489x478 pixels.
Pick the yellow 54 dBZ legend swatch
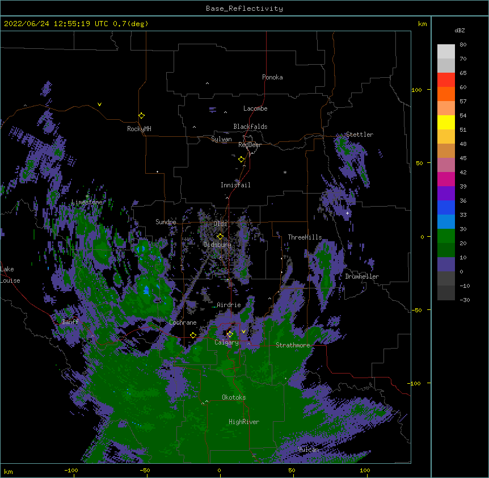(x=446, y=122)
